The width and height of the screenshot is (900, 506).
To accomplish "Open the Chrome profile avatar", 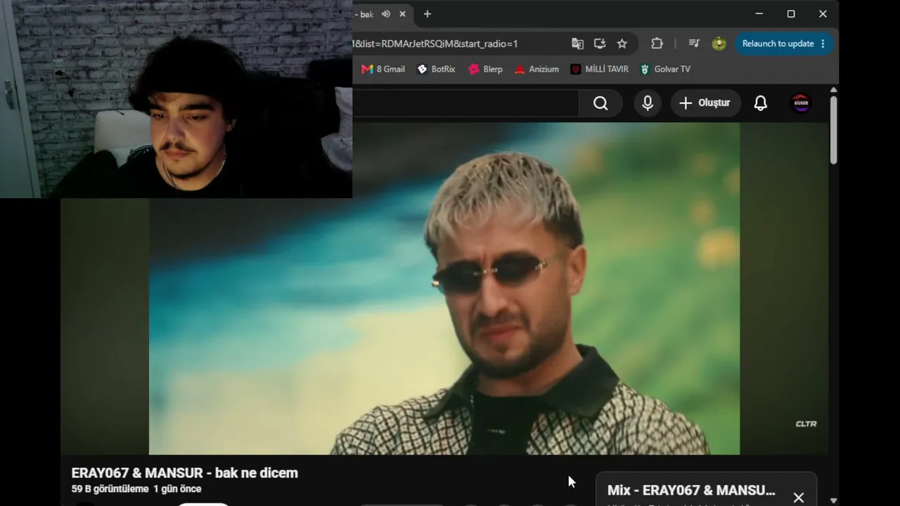I will click(719, 44).
